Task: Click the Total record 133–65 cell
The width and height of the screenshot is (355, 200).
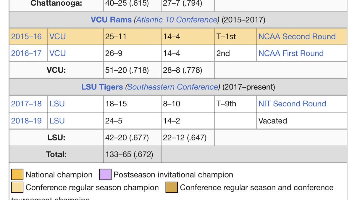Action: coord(132,154)
